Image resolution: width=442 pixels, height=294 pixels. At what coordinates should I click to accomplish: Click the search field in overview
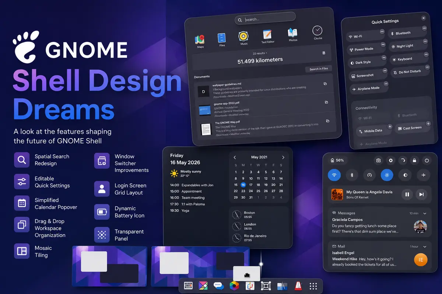coord(265,19)
